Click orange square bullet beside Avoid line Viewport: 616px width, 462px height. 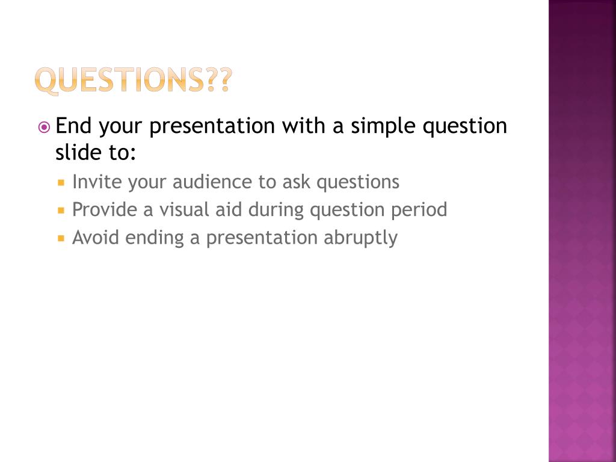61,238
